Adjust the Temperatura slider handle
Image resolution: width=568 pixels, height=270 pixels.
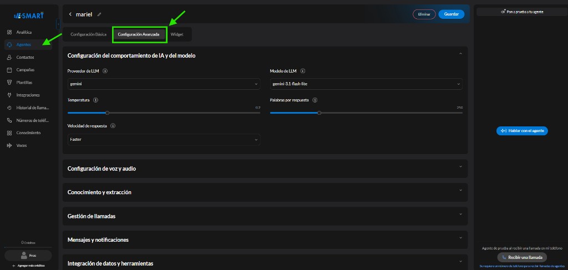coord(107,113)
